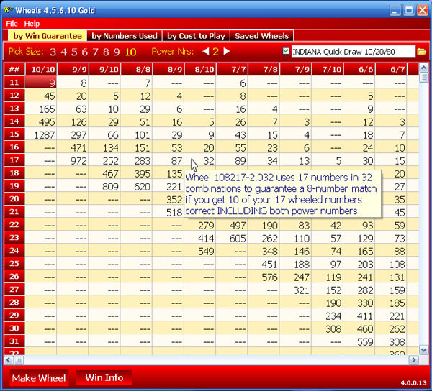Viewport: 432px width, 391px height.
Task: Click the Win Info button
Action: (104, 377)
